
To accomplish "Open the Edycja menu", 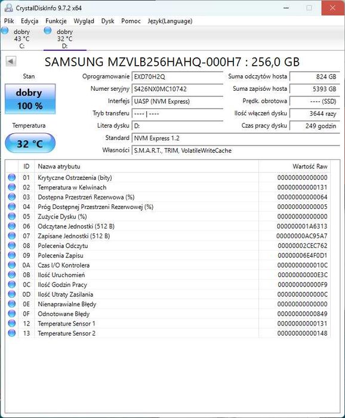I will point(30,21).
